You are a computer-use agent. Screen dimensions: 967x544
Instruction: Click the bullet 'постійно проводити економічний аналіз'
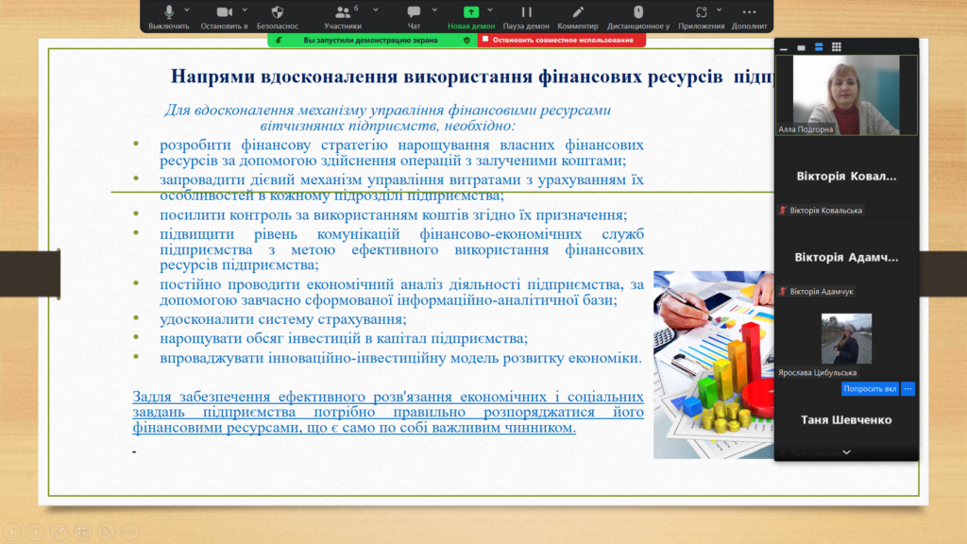(x=401, y=293)
